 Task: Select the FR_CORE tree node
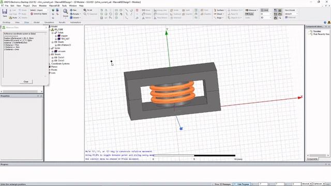pos(58,29)
